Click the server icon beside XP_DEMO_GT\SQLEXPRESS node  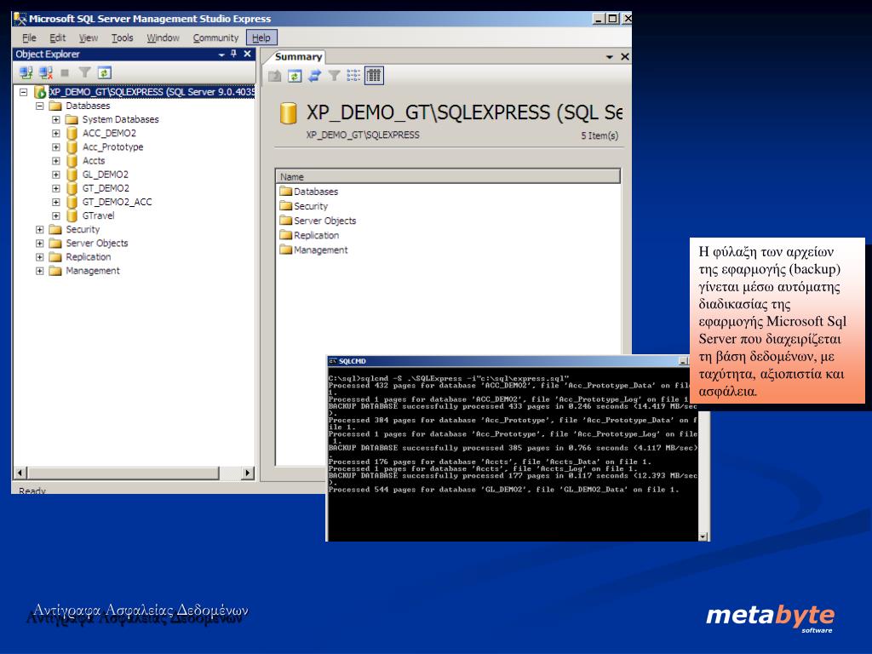tap(40, 92)
